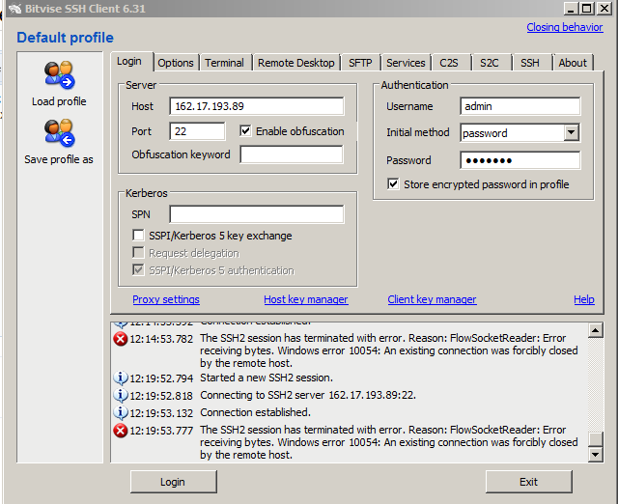Open the C2S tab
Screen dimensions: 618x504
[449, 63]
